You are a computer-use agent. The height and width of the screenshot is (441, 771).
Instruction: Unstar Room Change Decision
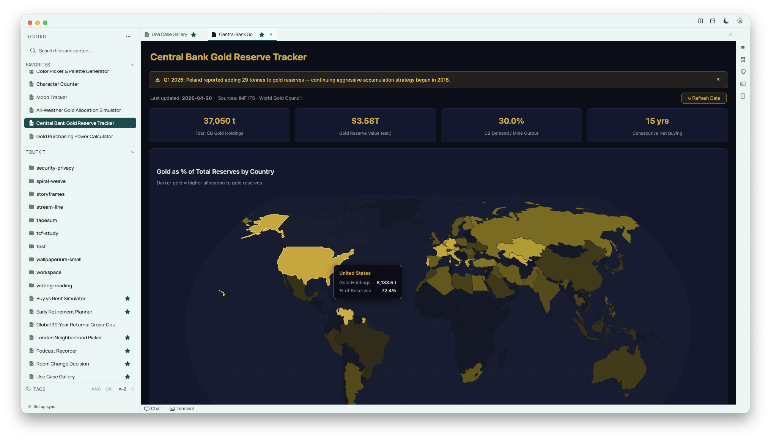click(x=127, y=364)
